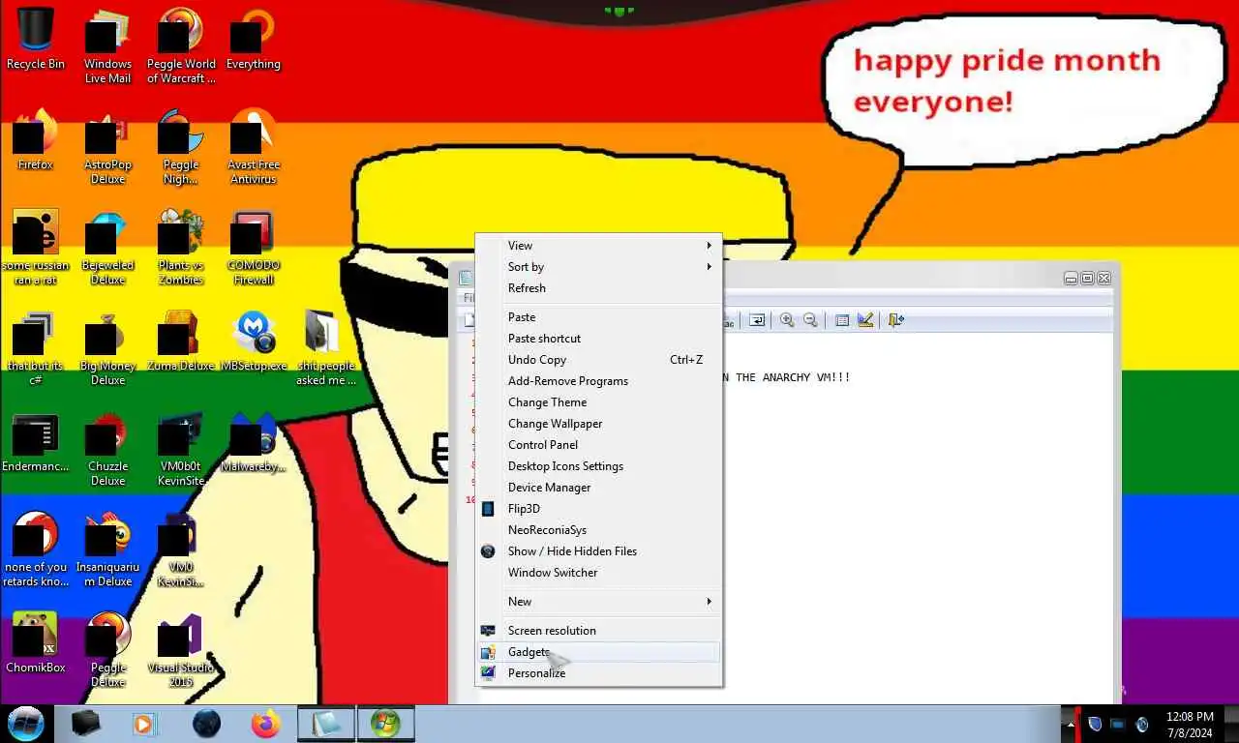Switch to the notepad taskbar window
1239x743 pixels.
pyautogui.click(x=326, y=724)
